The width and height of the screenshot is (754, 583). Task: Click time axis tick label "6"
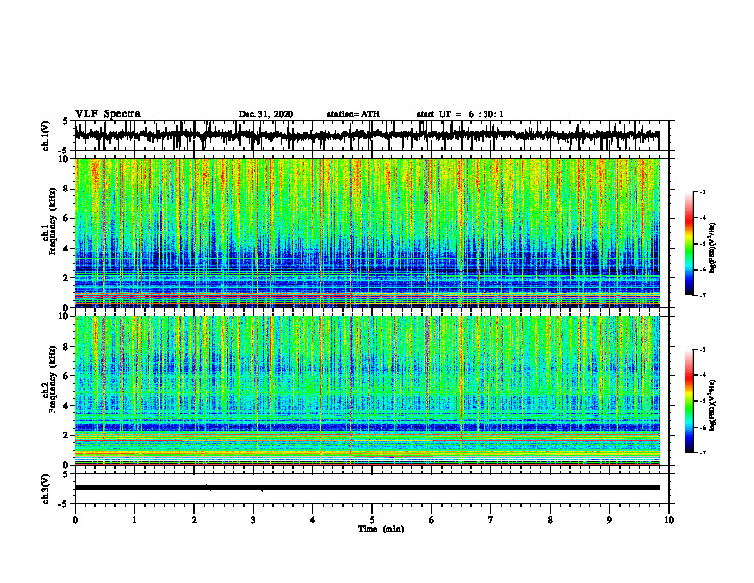click(432, 520)
